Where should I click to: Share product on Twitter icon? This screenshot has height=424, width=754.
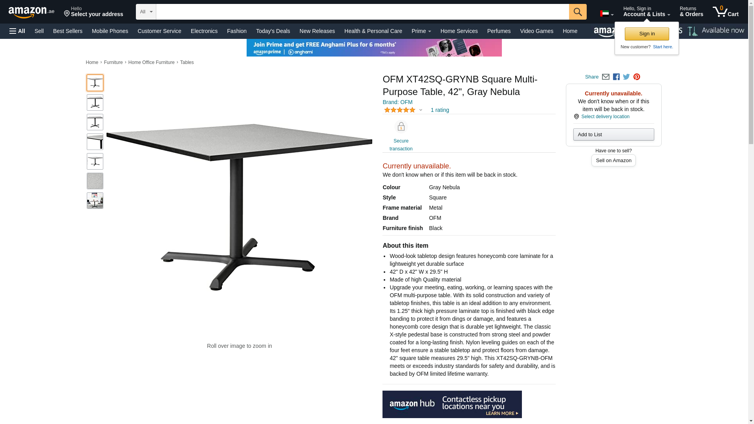[626, 77]
